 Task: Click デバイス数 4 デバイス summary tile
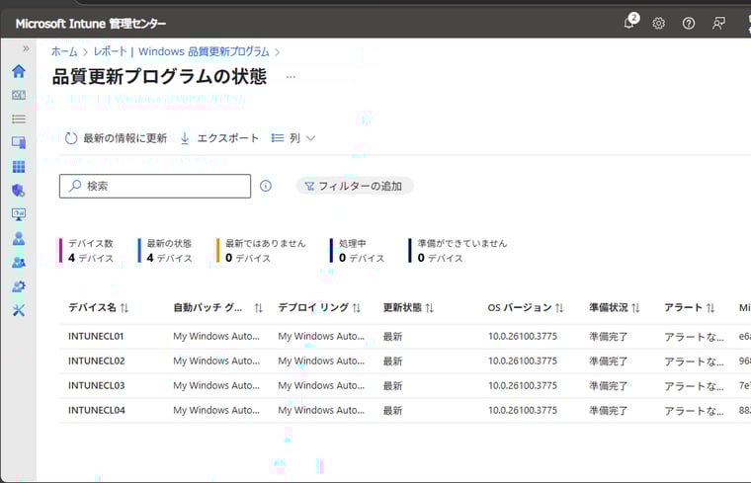(x=87, y=250)
